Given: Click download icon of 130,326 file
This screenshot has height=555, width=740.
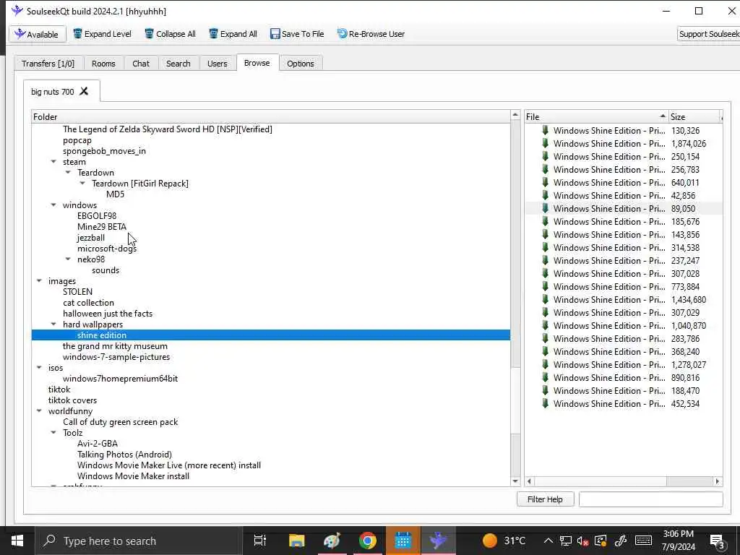Looking at the screenshot, I should (545, 130).
